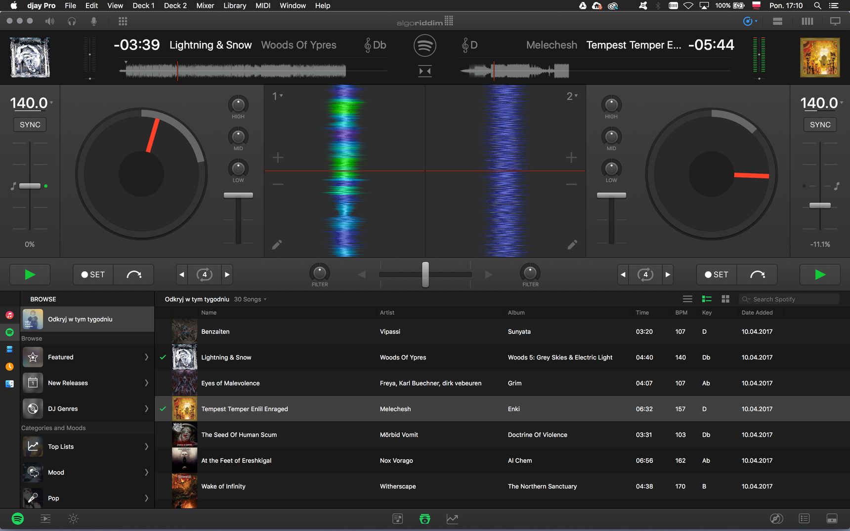Screen dimensions: 850x531
Task: Switch library to artwork list view
Action: pos(707,299)
